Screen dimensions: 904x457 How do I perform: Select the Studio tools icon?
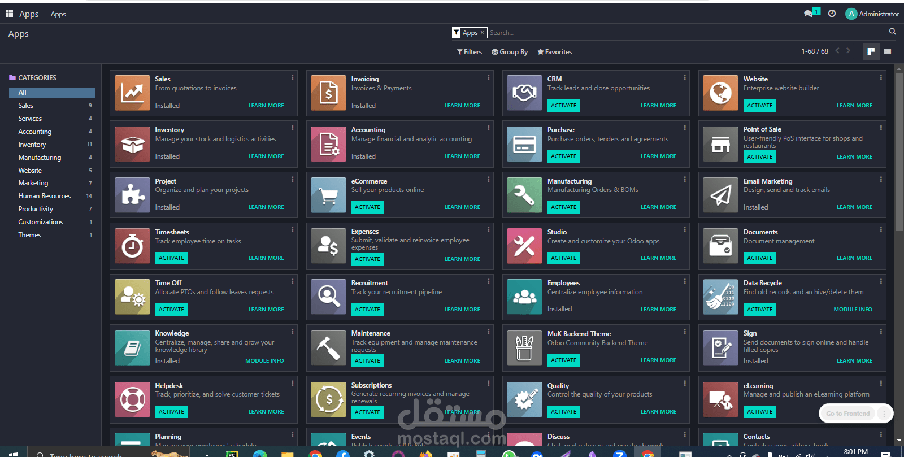point(524,246)
